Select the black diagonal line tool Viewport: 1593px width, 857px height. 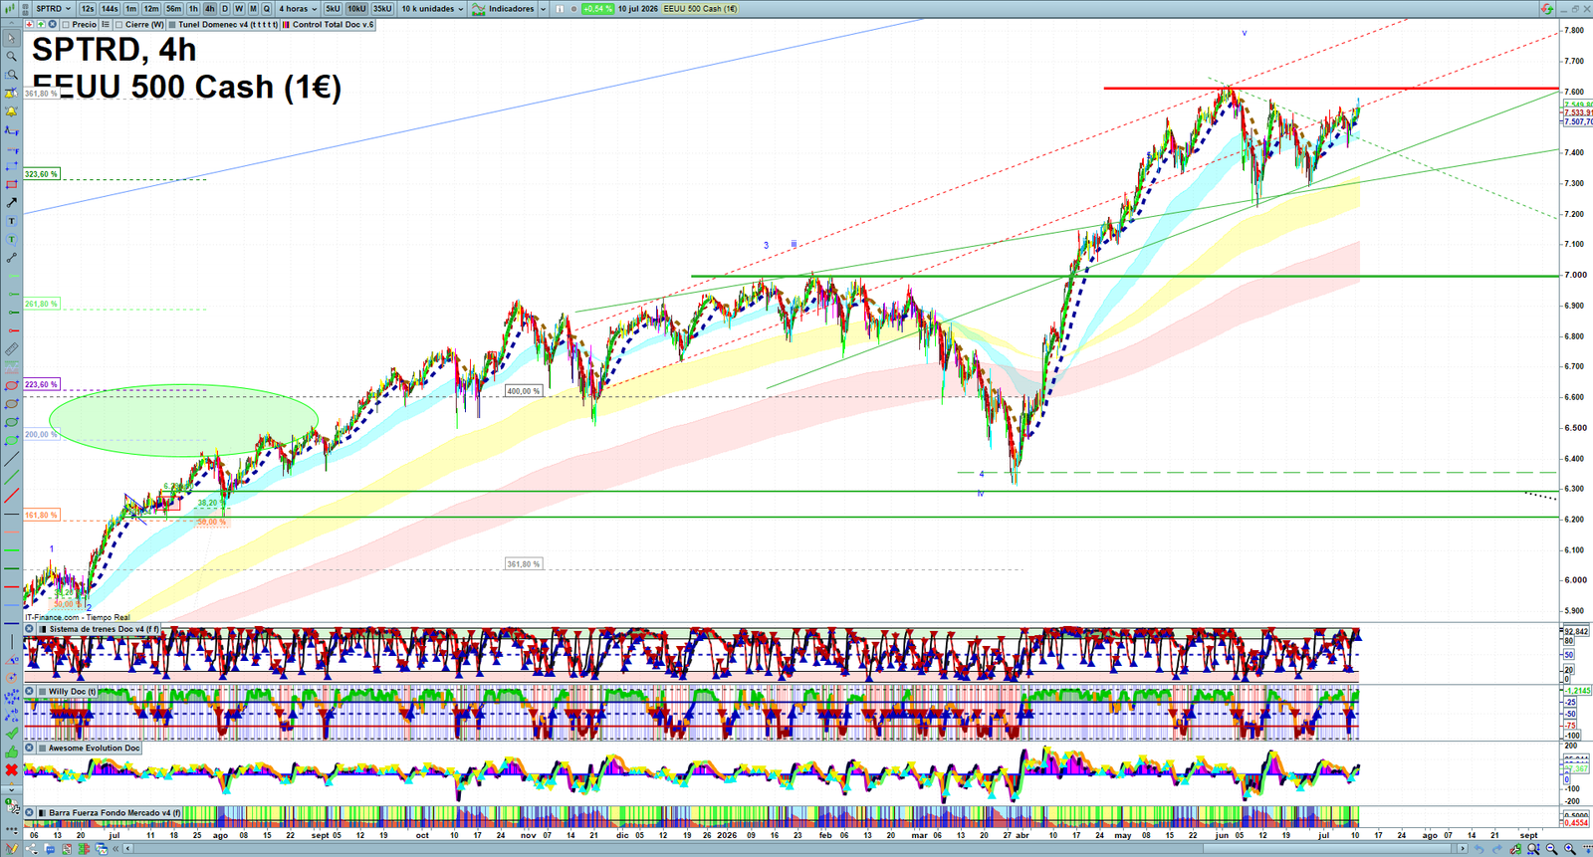point(11,458)
